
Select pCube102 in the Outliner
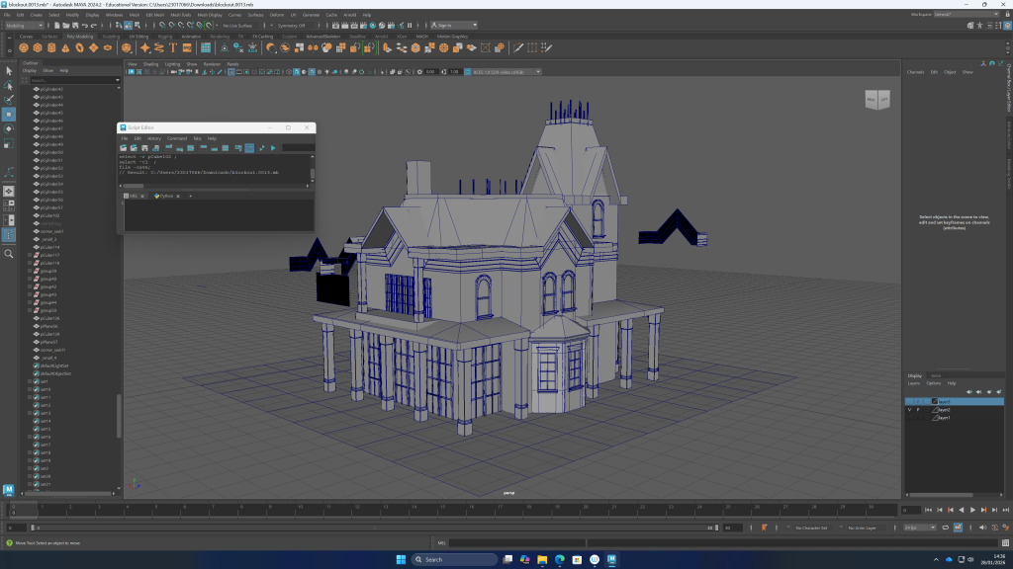point(48,215)
